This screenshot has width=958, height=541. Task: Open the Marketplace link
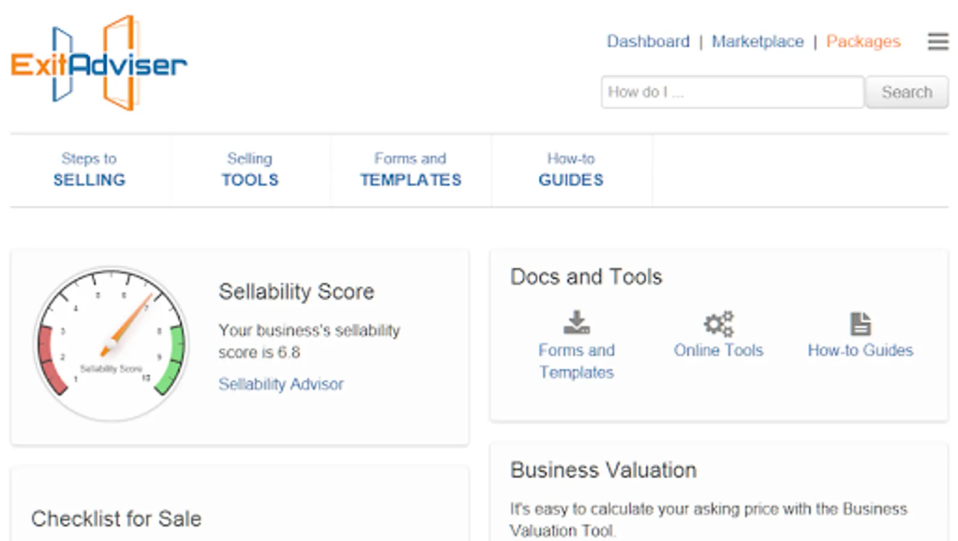[x=757, y=41]
